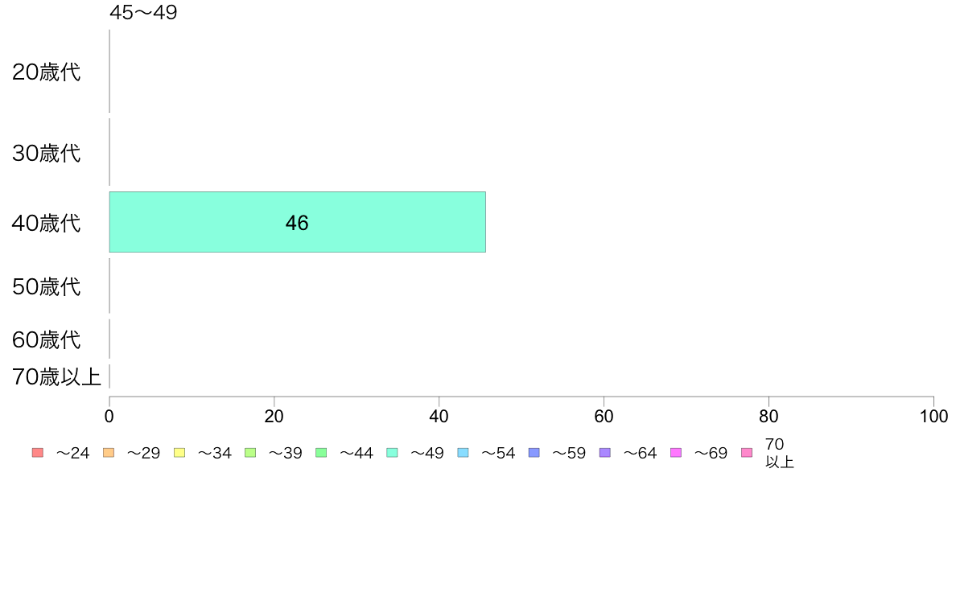Click the 20歳代 row label
Viewport: 956px width, 592px height.
(47, 72)
